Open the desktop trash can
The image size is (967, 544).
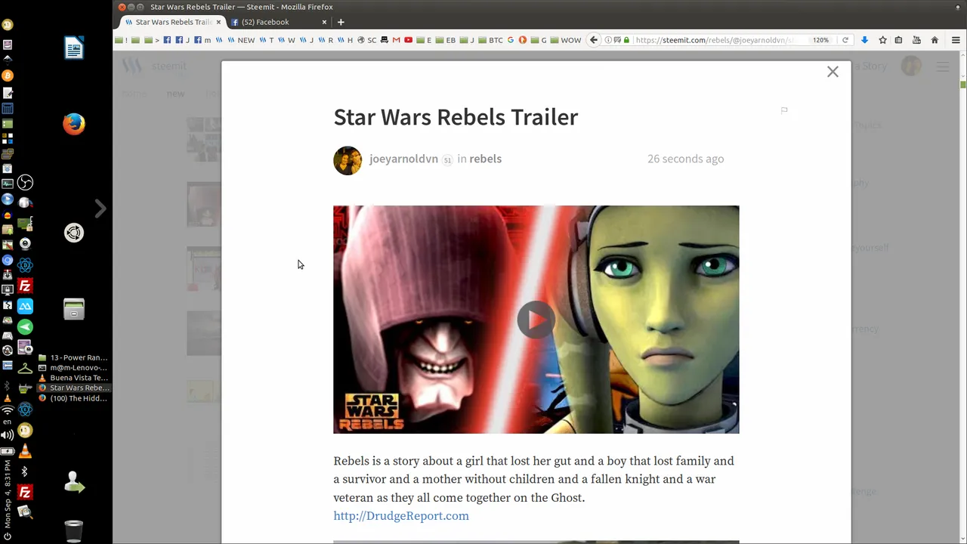74,530
